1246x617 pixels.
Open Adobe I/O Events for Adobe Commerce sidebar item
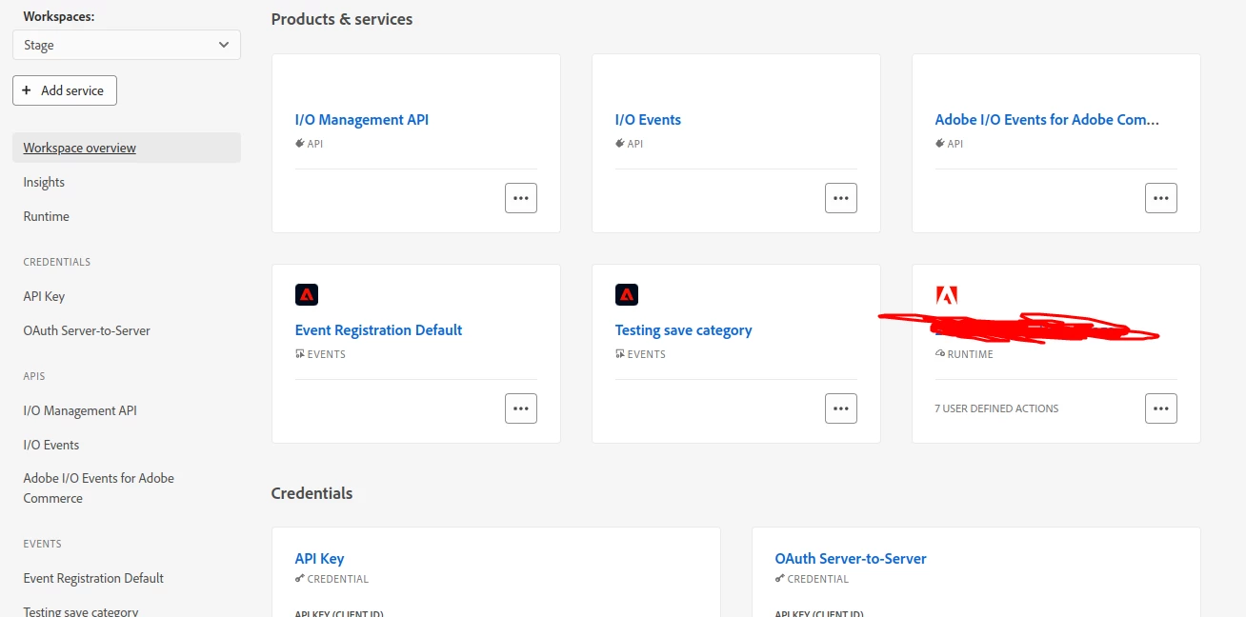pyautogui.click(x=99, y=488)
